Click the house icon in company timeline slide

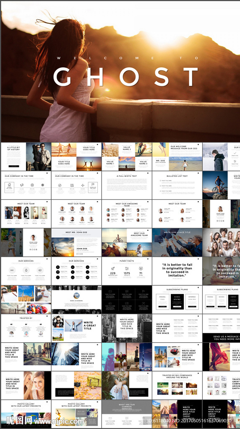(x=9, y=185)
